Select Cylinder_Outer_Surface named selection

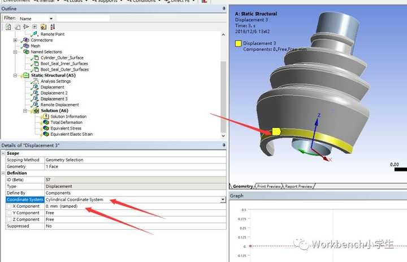tap(62, 58)
